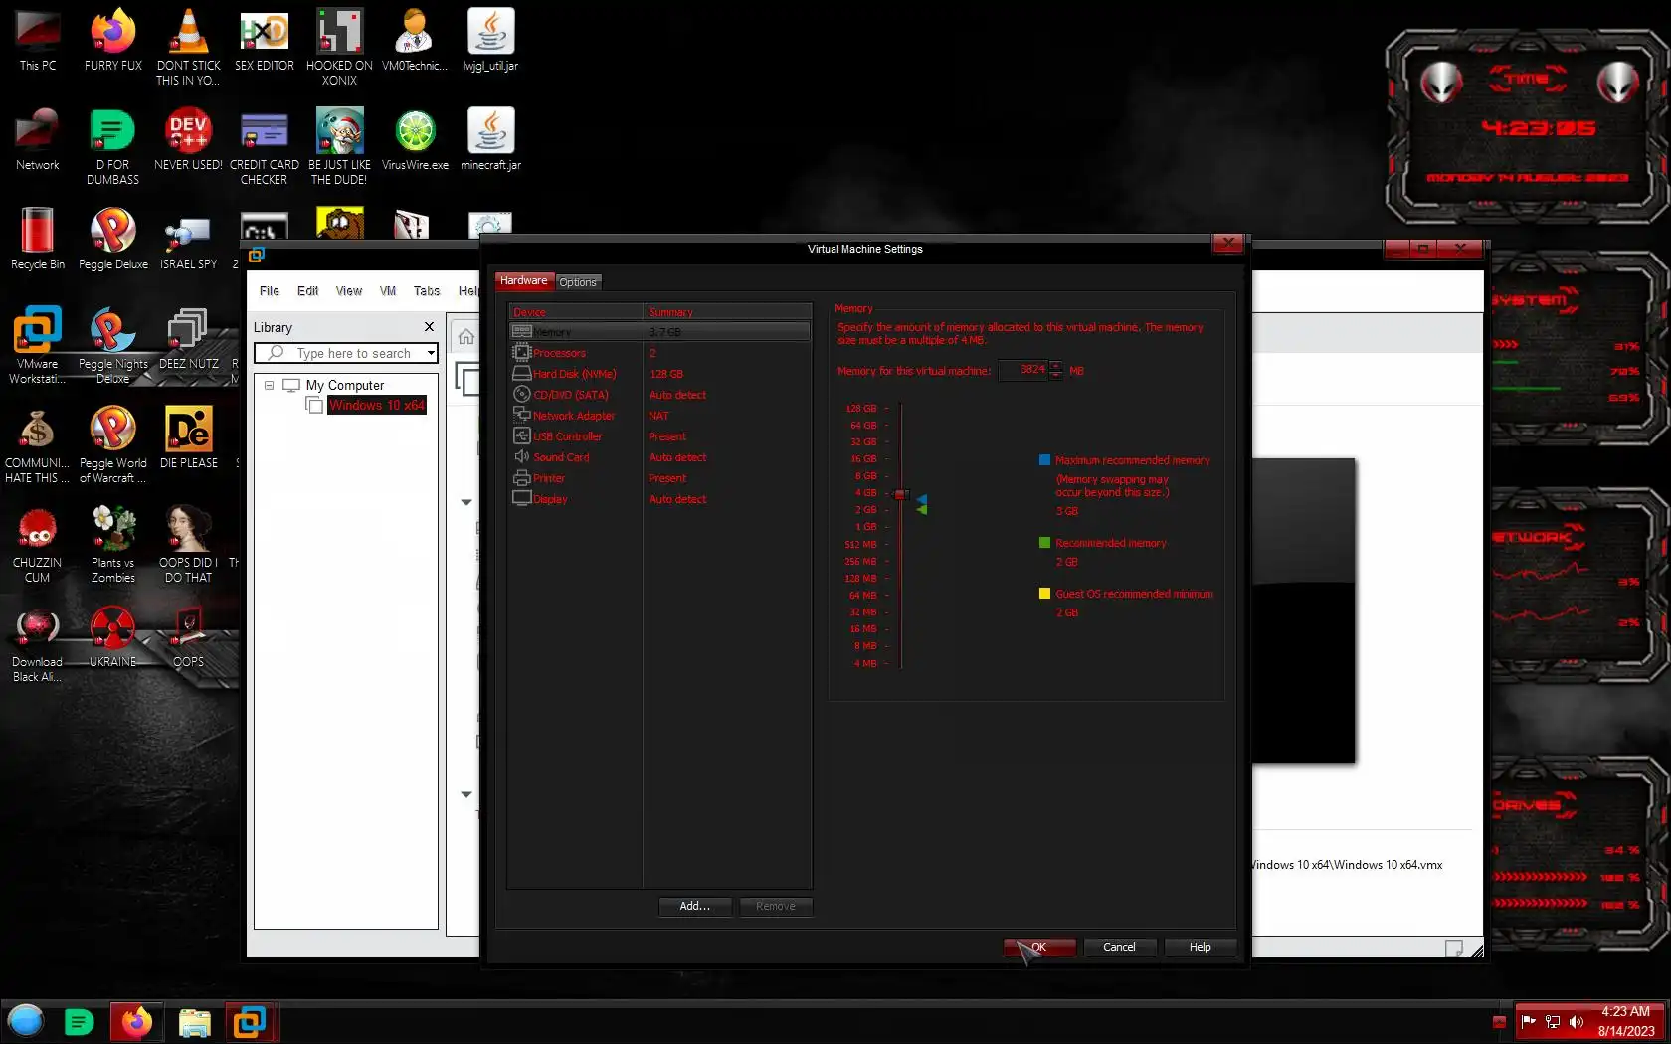This screenshot has height=1044, width=1671.
Task: Open Firefox from the taskbar
Action: tap(136, 1022)
